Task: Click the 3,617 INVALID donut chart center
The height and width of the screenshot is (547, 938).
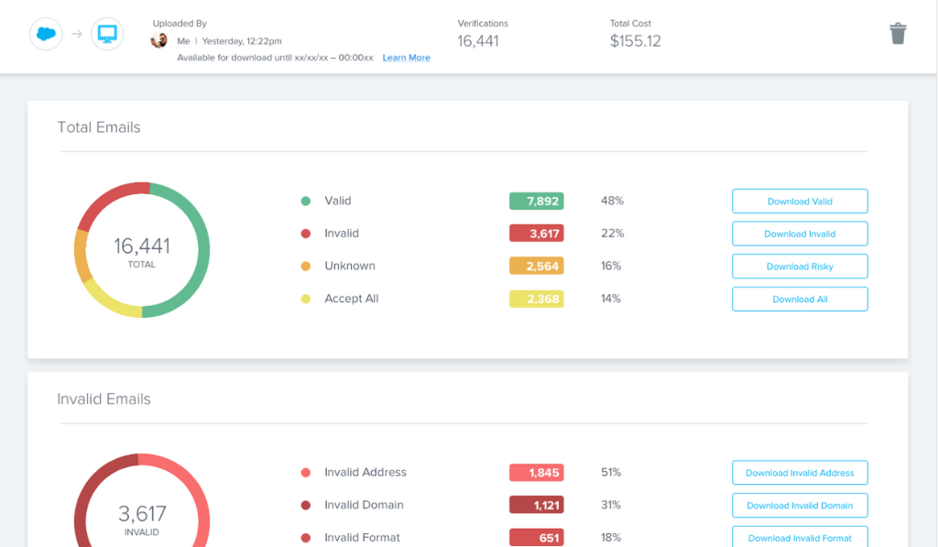Action: click(142, 520)
